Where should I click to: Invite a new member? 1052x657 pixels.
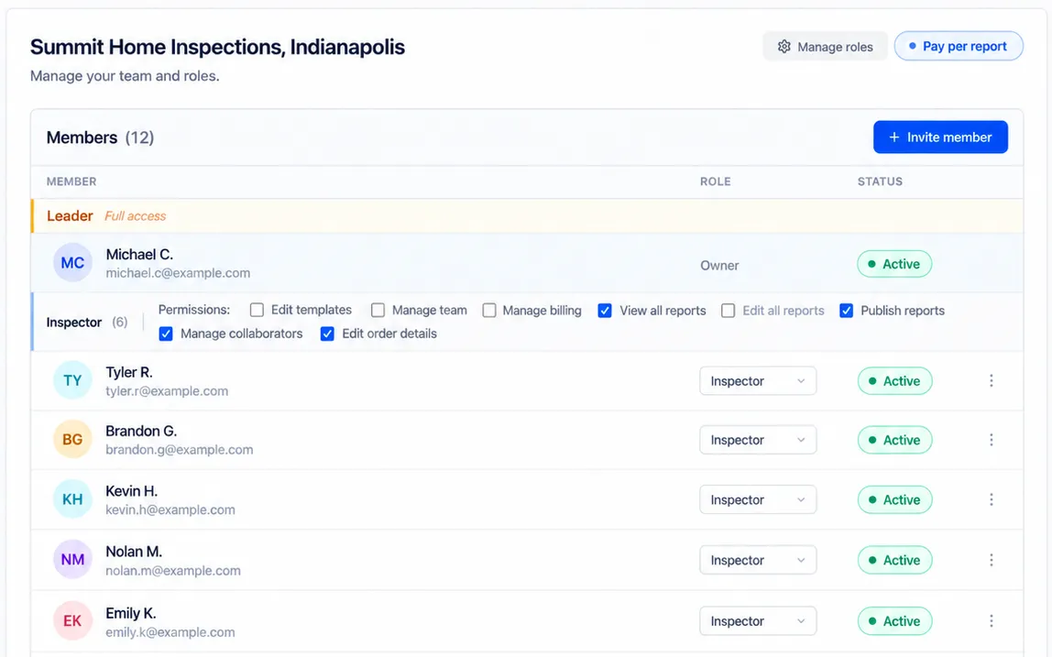(940, 137)
